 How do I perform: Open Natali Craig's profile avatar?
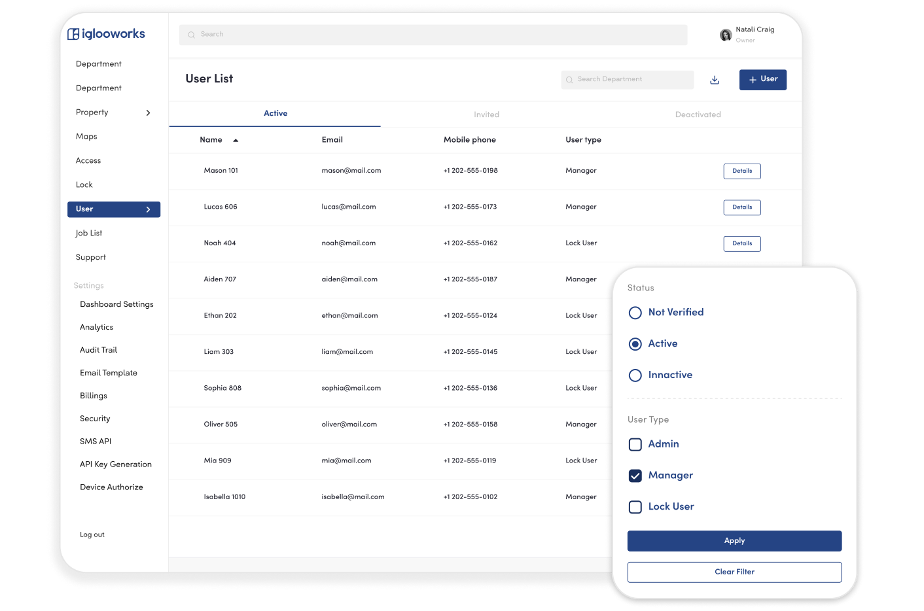point(726,35)
